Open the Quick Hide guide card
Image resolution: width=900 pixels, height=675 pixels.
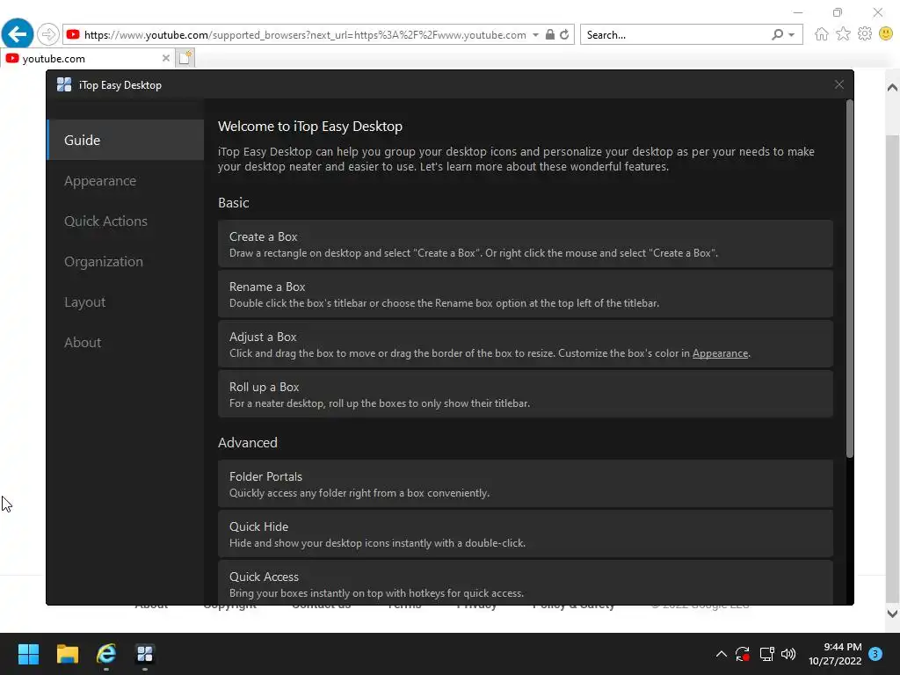pyautogui.click(x=525, y=533)
